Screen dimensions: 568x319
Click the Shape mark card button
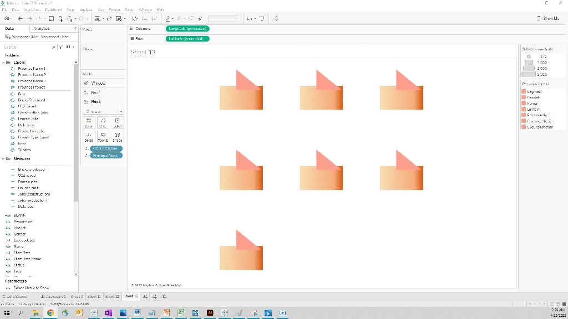117,137
